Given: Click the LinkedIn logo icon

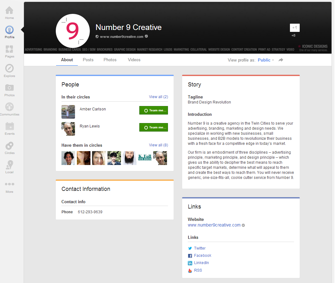Looking at the screenshot, I should pyautogui.click(x=190, y=263).
